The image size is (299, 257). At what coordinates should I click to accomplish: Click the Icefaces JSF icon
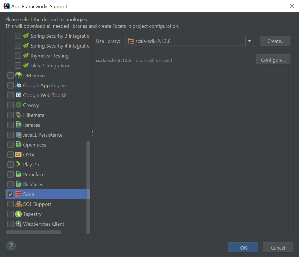[18, 125]
